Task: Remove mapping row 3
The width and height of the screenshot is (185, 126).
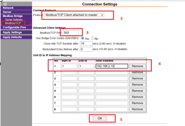Action: pyautogui.click(x=138, y=78)
